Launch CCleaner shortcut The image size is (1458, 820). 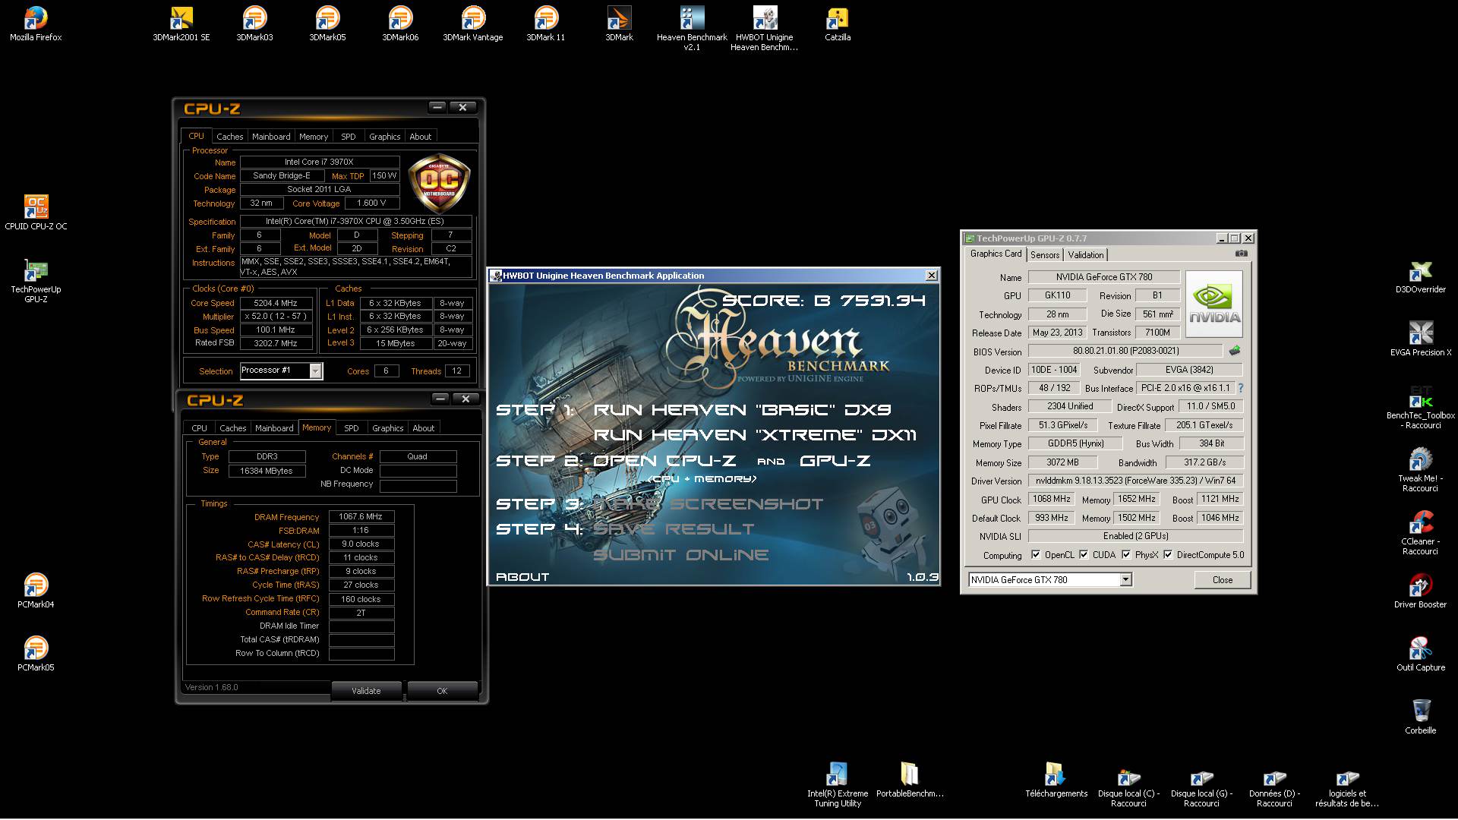click(x=1421, y=533)
